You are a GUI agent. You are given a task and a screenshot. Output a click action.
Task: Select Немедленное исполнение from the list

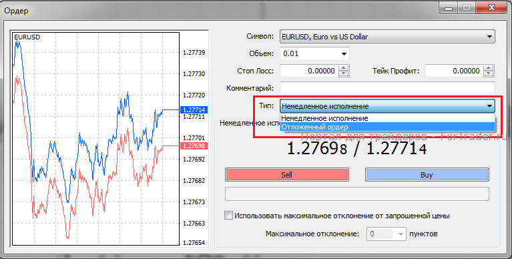click(387, 118)
